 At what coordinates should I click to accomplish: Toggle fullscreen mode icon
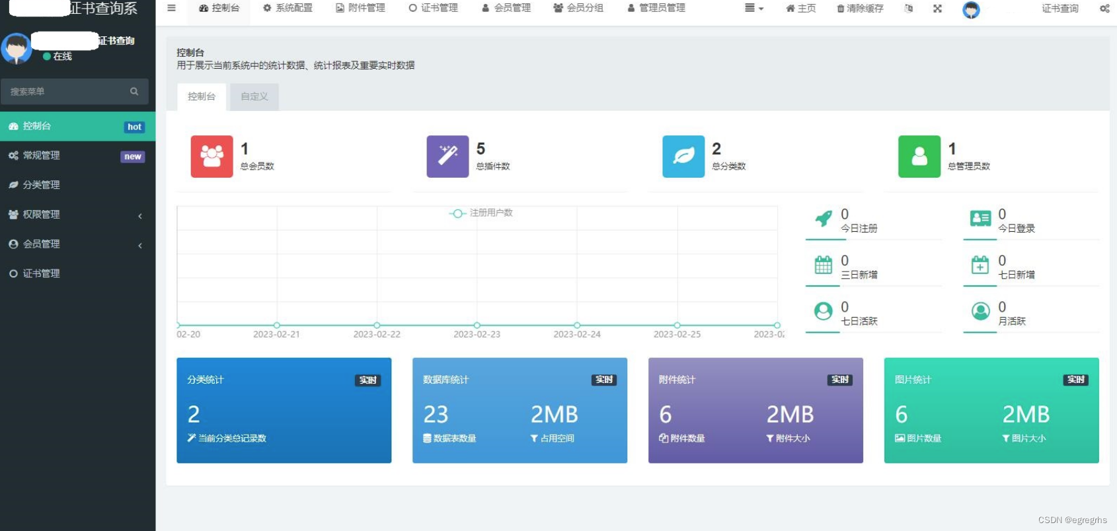[x=937, y=9]
